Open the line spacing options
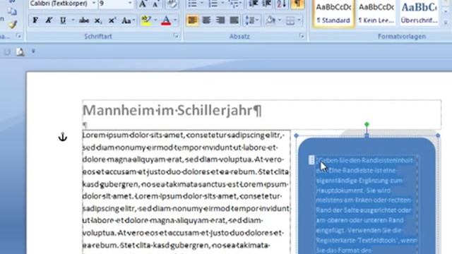The height and width of the screenshot is (254, 452). click(x=251, y=20)
